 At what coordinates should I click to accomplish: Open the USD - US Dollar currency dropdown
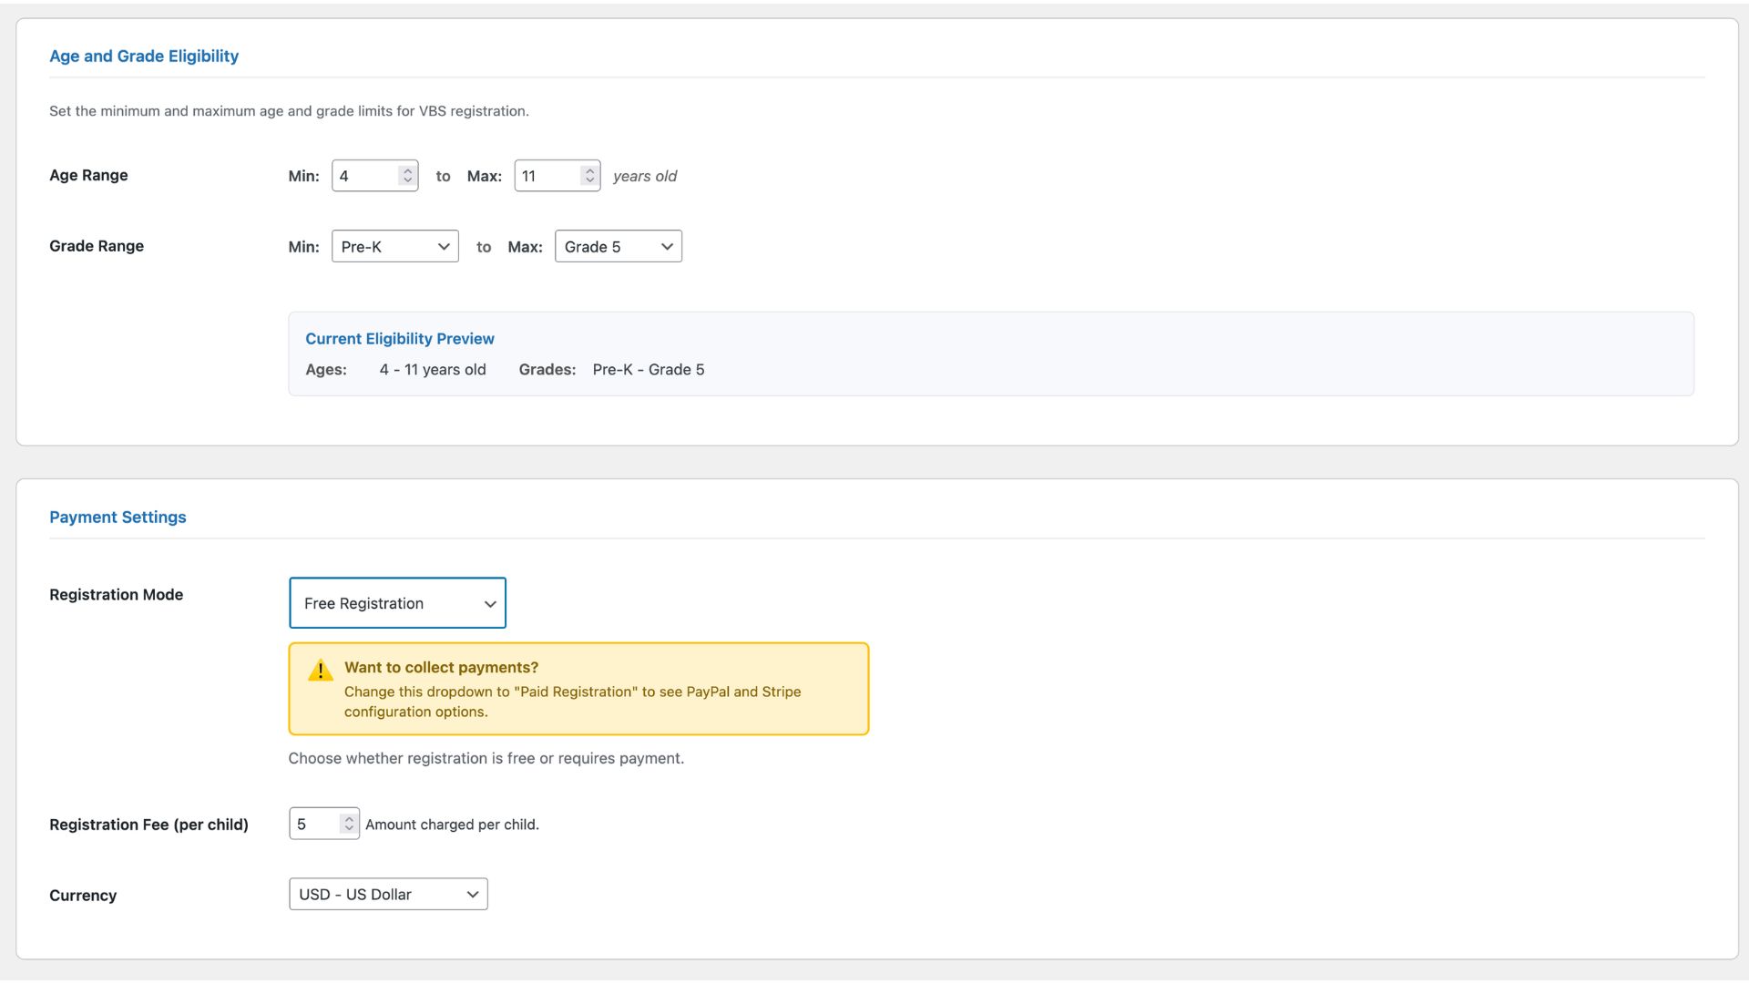pos(388,895)
